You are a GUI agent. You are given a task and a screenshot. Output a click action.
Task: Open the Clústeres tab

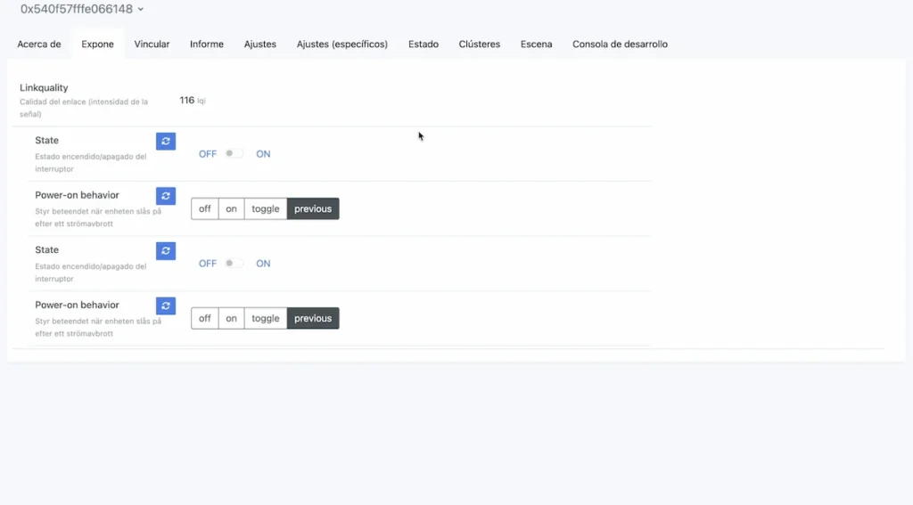(x=480, y=45)
